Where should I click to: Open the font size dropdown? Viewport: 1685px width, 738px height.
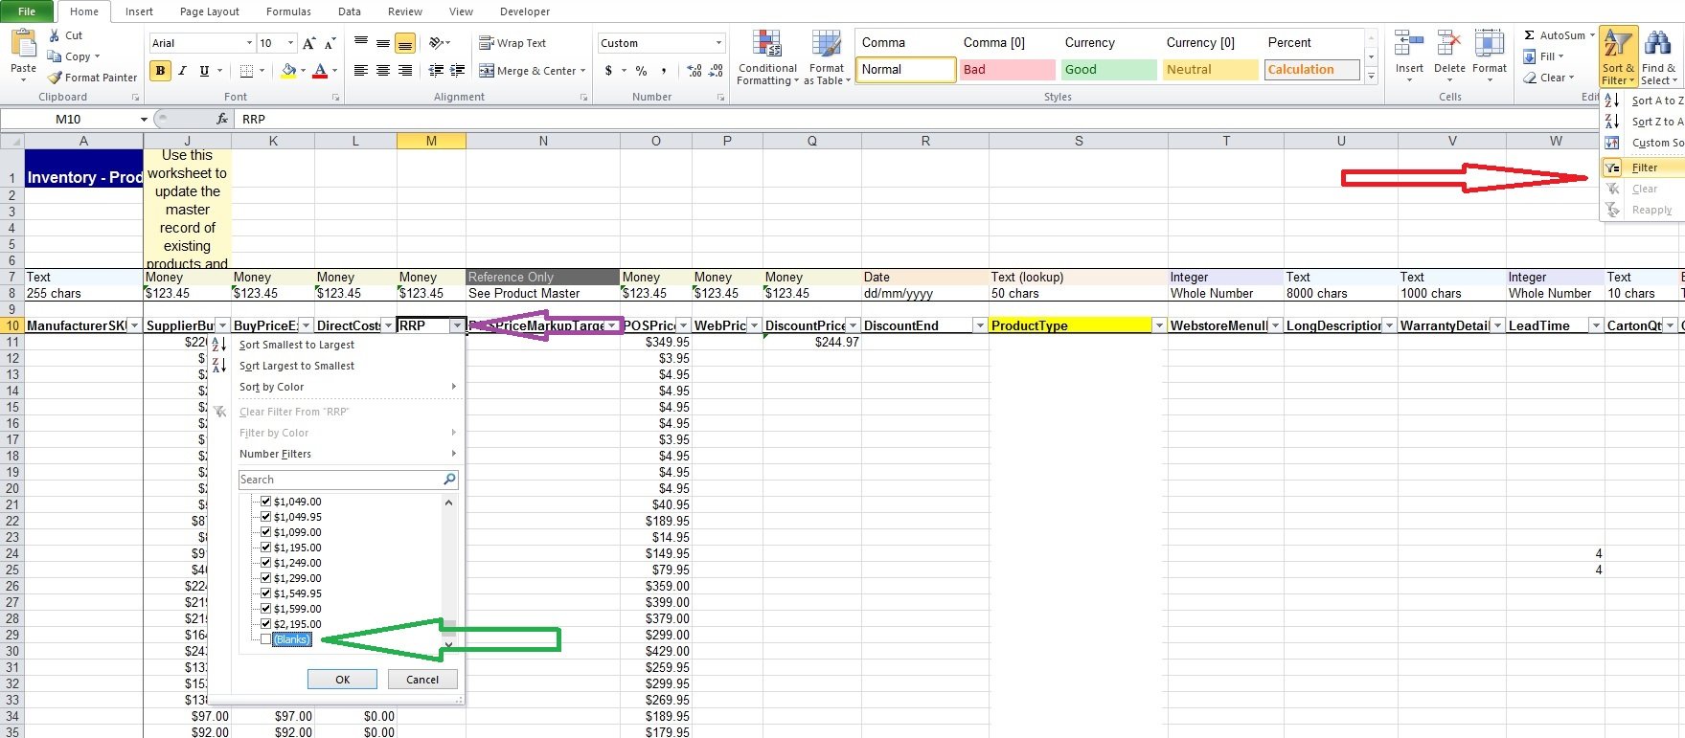290,43
